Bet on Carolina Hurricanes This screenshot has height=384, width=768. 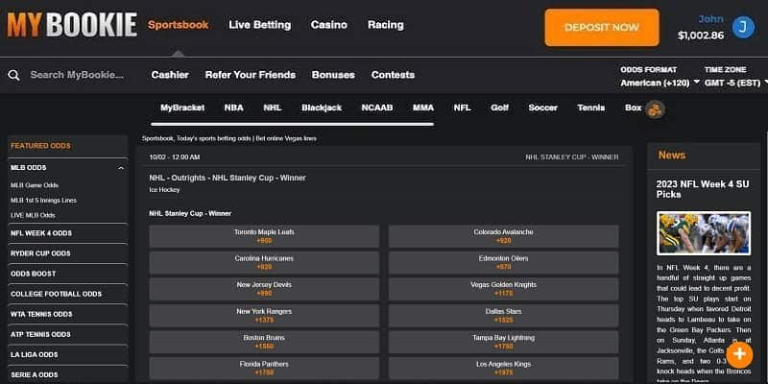click(x=264, y=263)
